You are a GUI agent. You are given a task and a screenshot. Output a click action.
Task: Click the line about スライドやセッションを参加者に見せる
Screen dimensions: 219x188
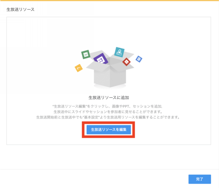click(x=108, y=112)
